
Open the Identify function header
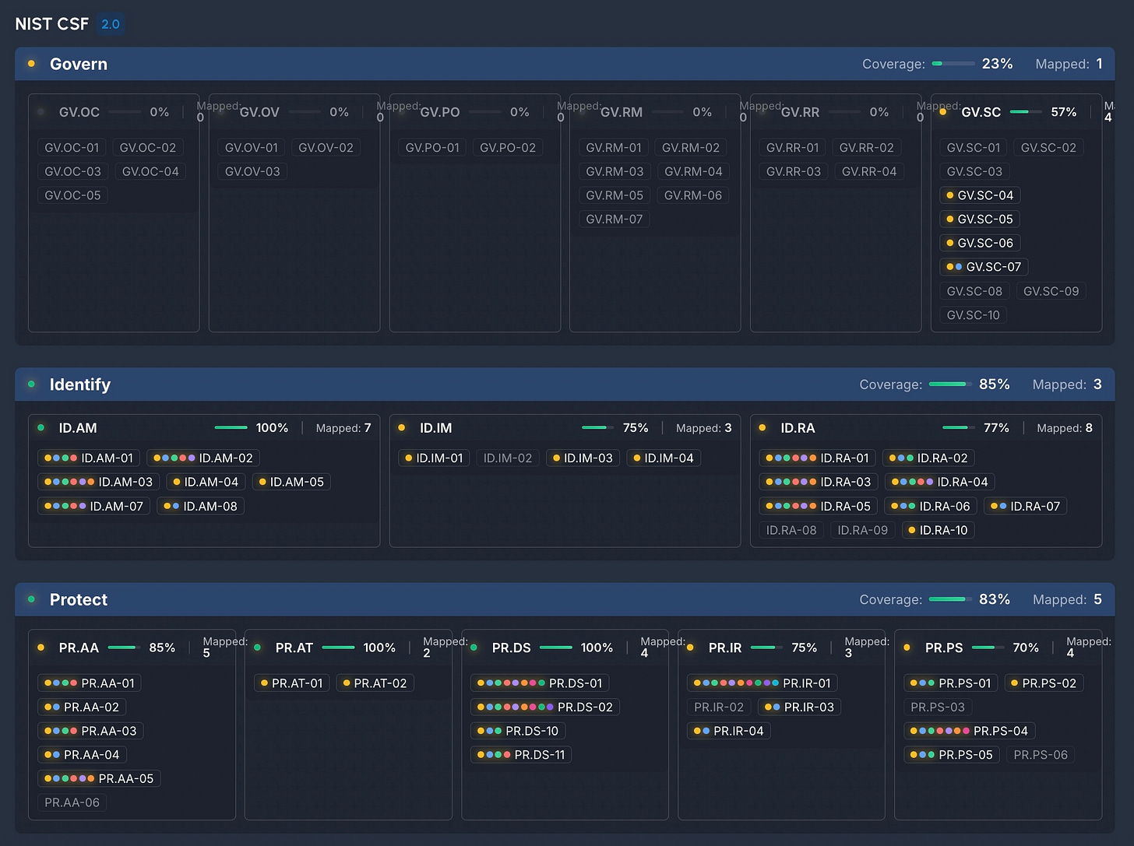click(565, 384)
